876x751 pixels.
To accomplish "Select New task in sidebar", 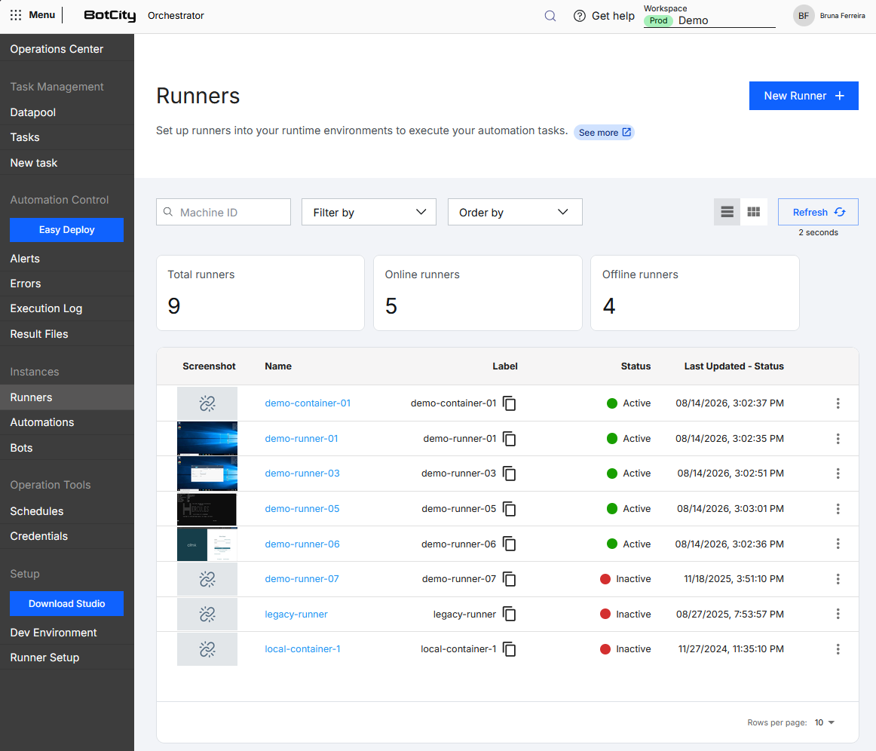I will 33,163.
